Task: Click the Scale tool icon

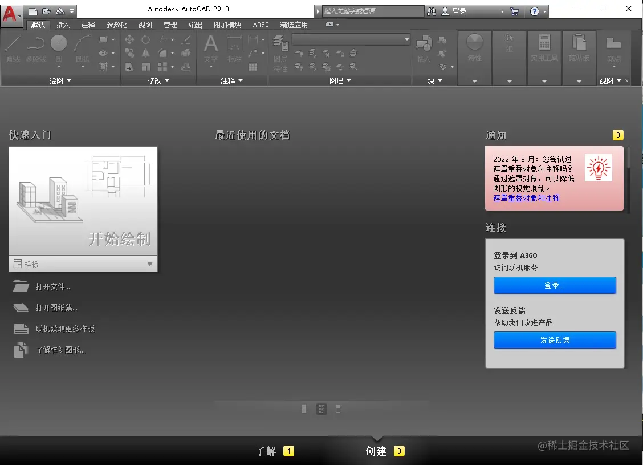Action: click(145, 67)
